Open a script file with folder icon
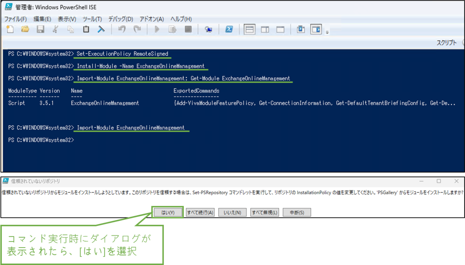The image size is (465, 265). tap(25, 29)
